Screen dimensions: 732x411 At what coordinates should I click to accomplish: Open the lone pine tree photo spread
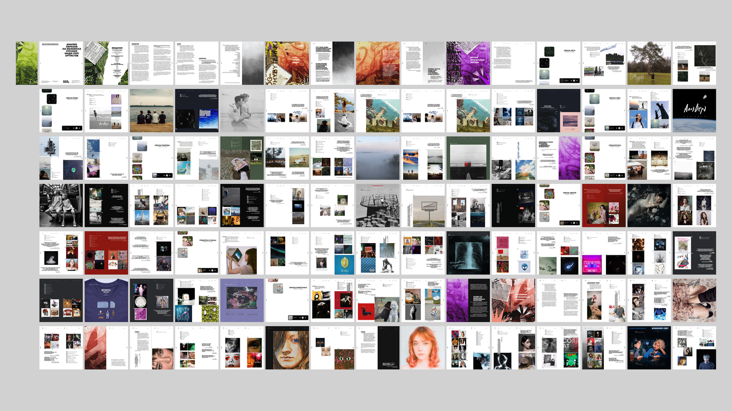(649, 63)
